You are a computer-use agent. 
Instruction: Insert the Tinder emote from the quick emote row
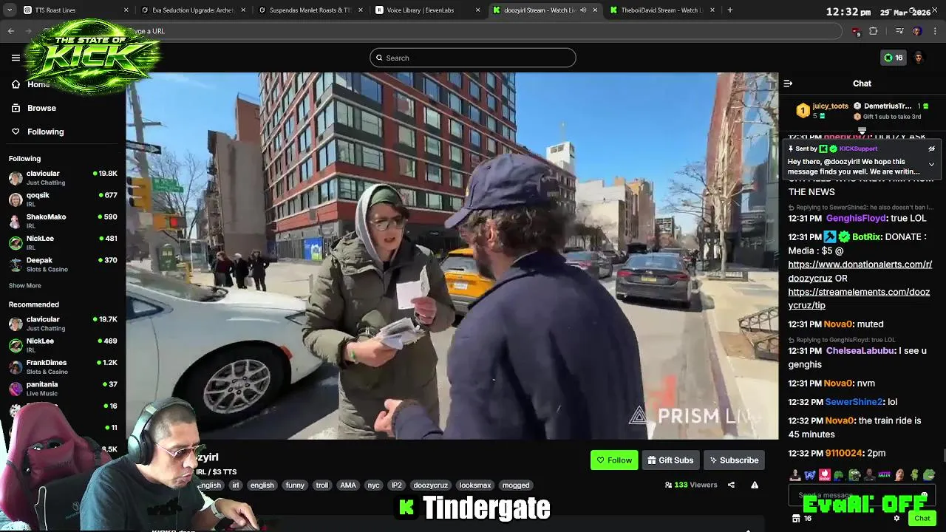(x=825, y=475)
